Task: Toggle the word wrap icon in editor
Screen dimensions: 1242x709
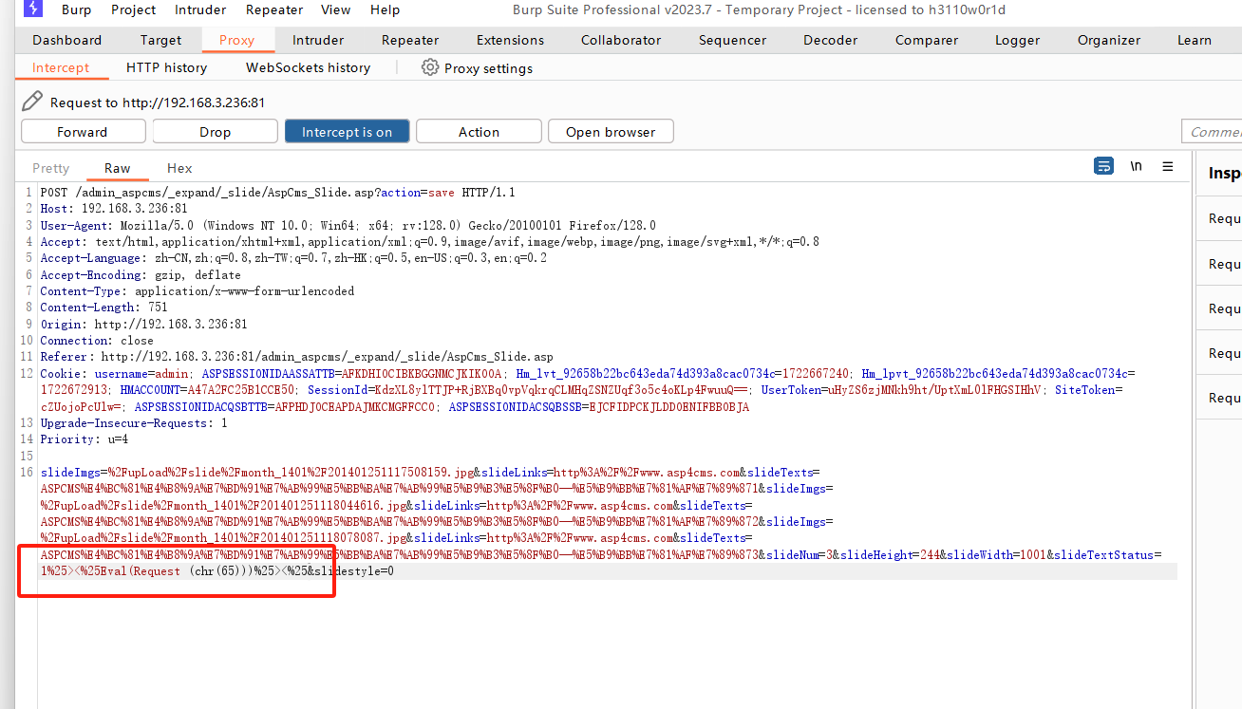Action: pos(1103,166)
